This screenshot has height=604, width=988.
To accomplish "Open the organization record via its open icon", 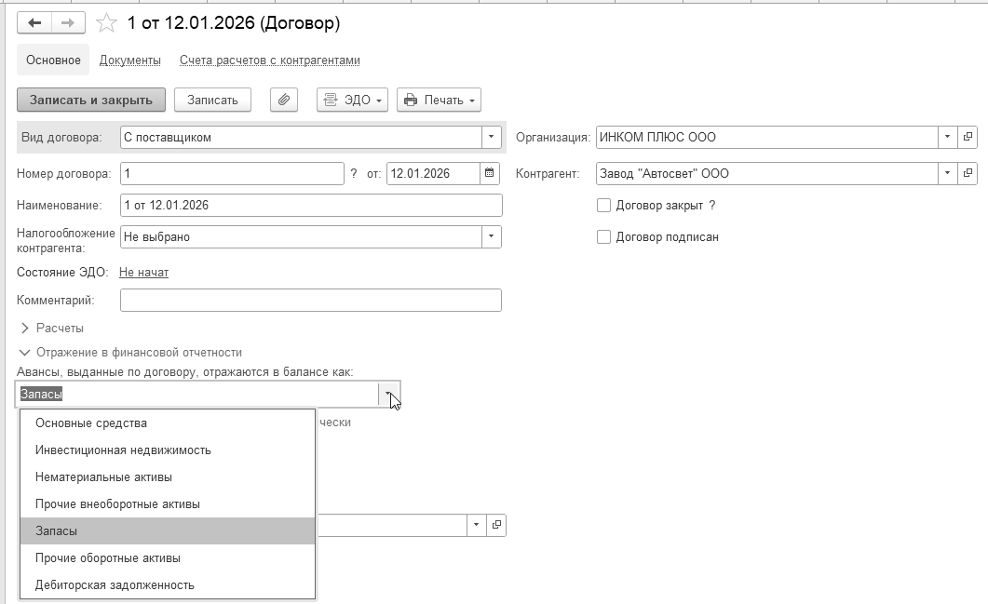I will 968,137.
